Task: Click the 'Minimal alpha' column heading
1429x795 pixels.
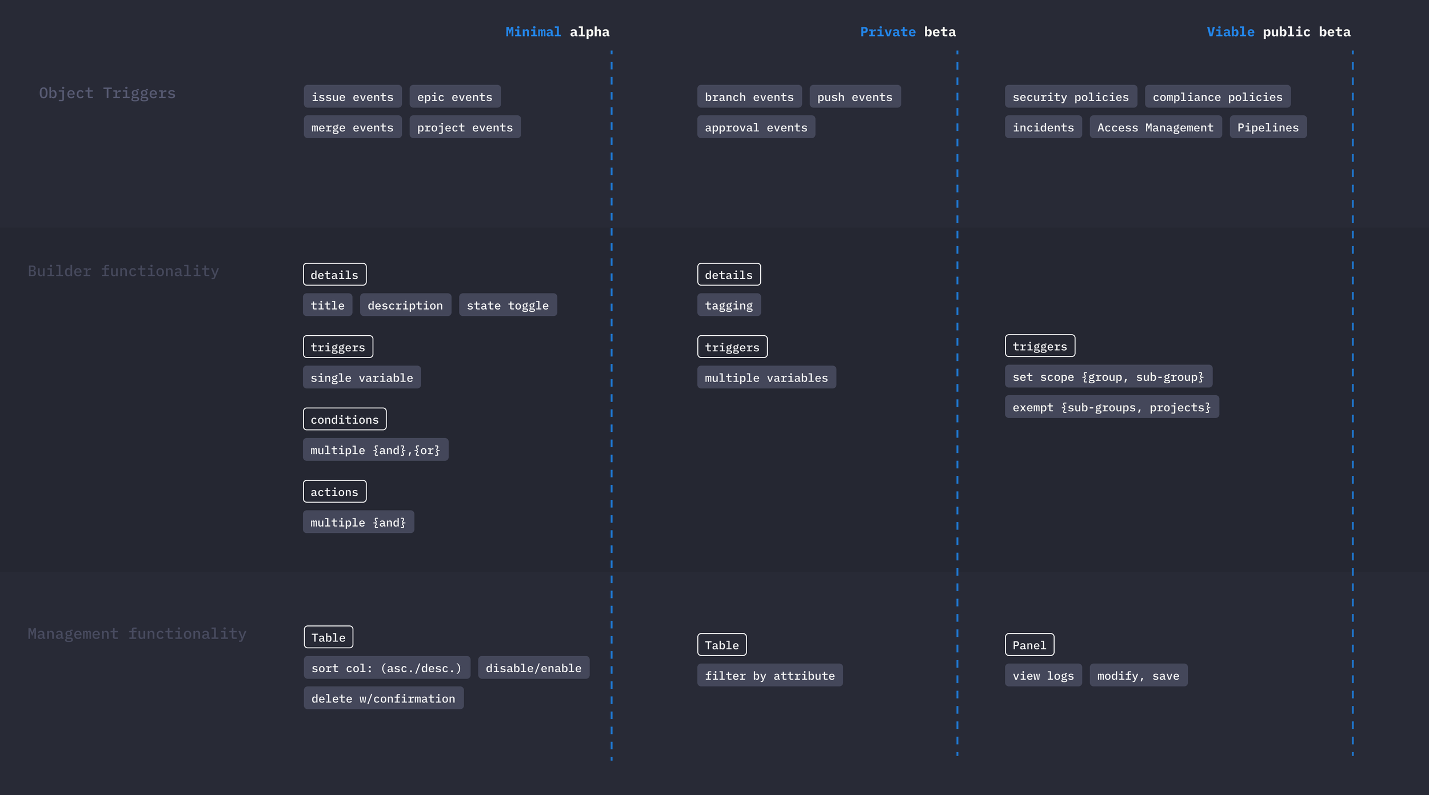Action: click(x=557, y=32)
